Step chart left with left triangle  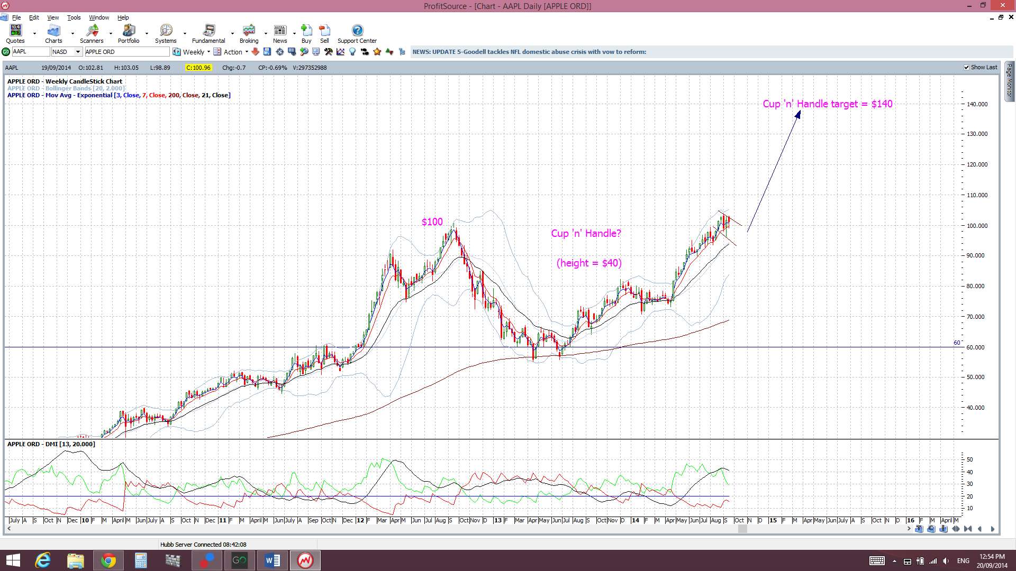click(979, 529)
